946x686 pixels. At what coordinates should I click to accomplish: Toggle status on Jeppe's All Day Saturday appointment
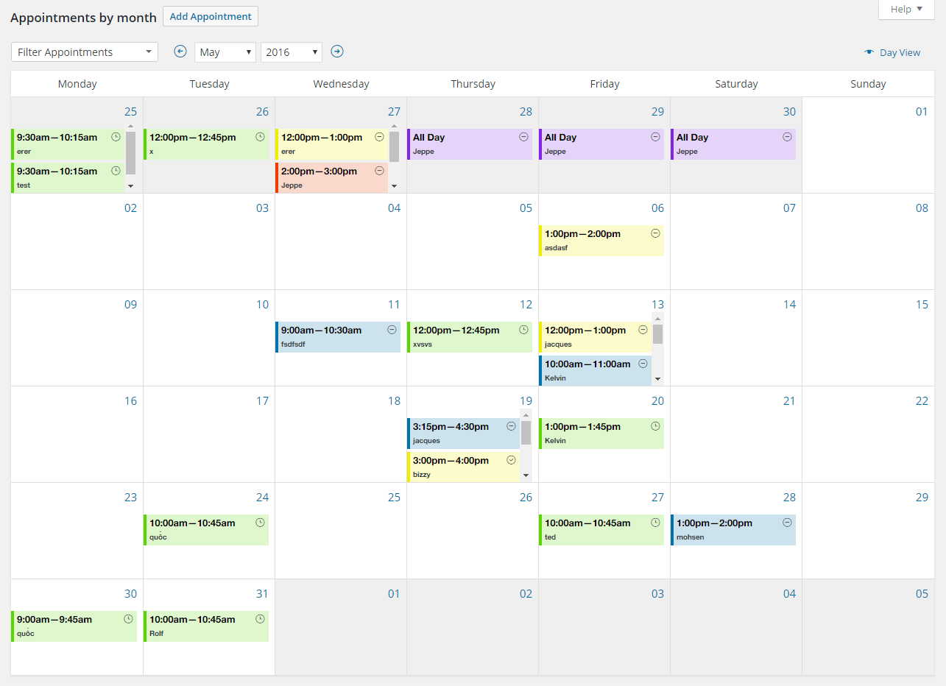tap(786, 137)
